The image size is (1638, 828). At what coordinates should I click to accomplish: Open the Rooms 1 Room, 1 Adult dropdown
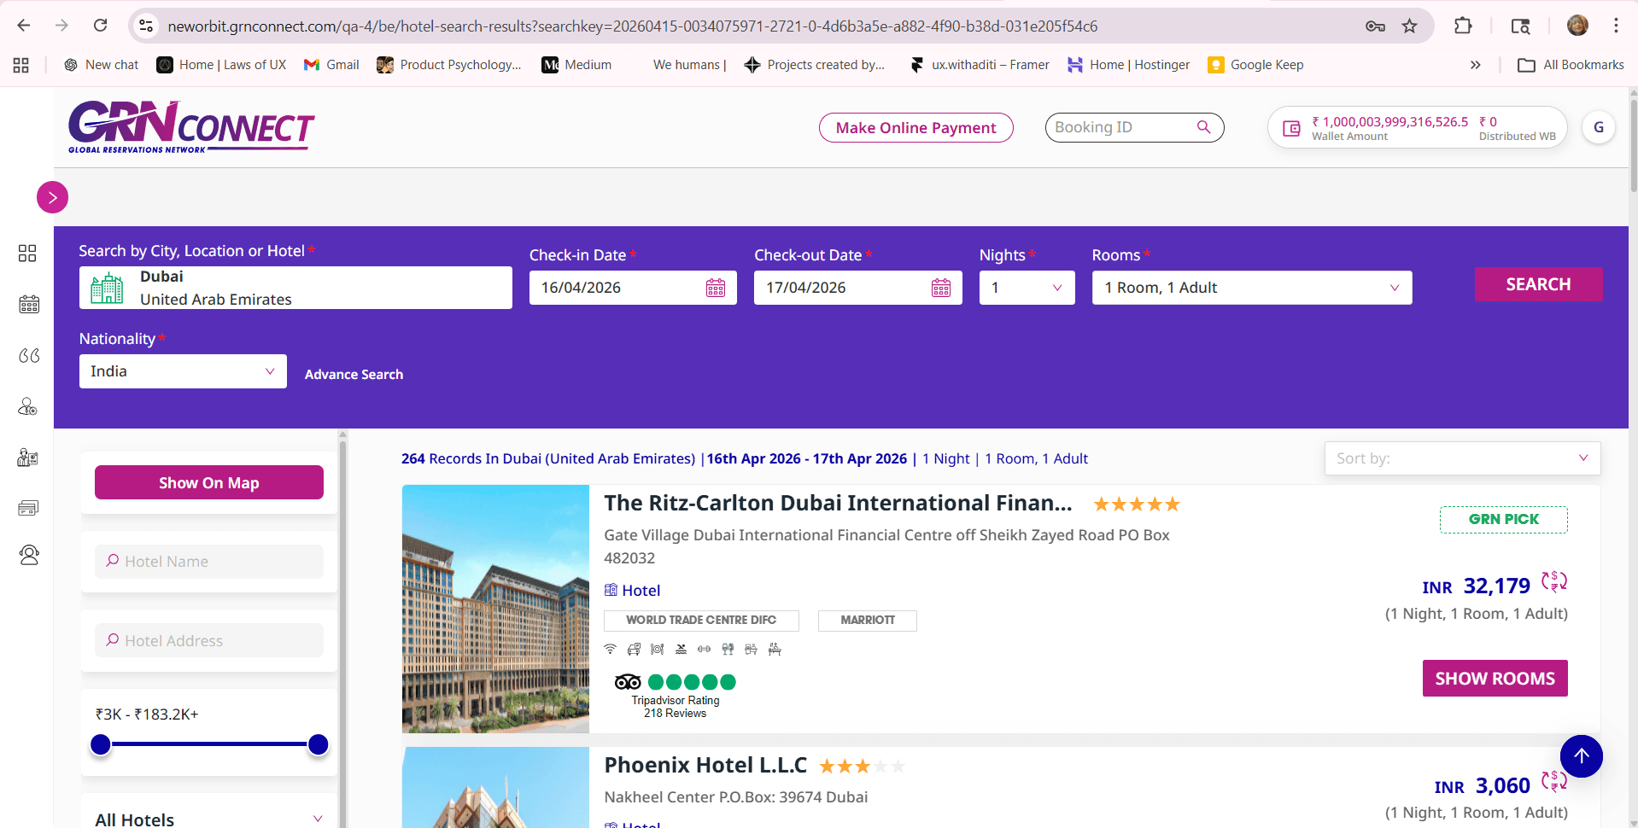pos(1252,288)
